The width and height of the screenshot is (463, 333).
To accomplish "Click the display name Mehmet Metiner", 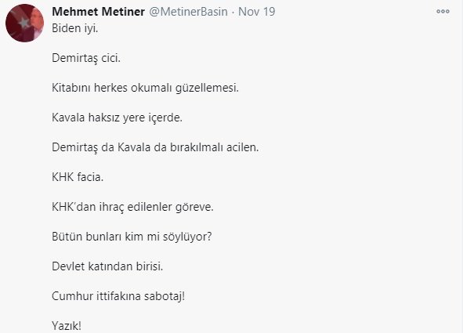I will click(x=99, y=12).
